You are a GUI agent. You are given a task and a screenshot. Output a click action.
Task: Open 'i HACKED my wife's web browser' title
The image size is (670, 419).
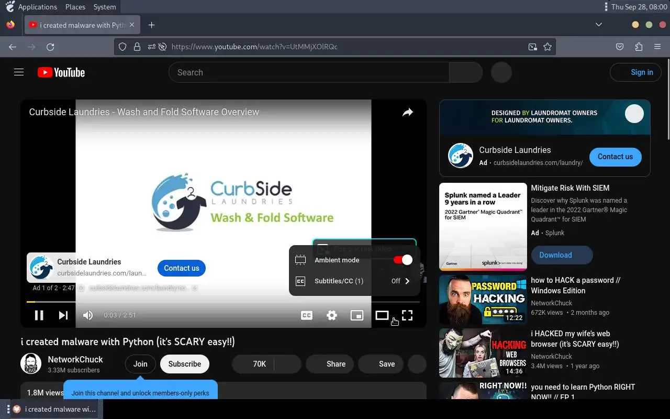tap(575, 339)
